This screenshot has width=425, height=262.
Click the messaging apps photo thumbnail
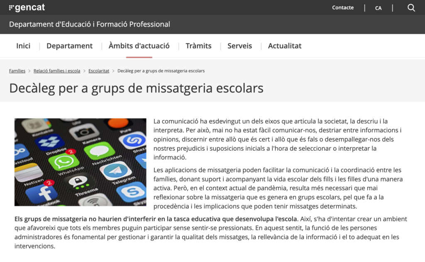point(80,162)
